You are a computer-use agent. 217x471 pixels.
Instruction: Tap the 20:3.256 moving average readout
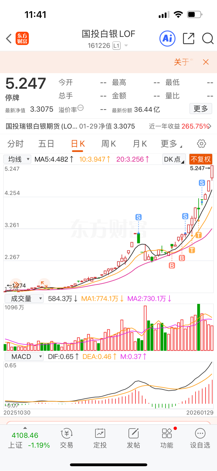point(133,159)
